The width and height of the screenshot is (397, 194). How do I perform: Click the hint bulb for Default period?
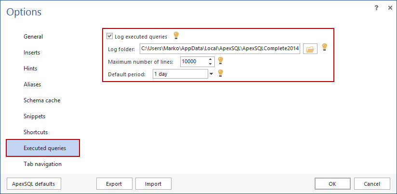click(221, 73)
